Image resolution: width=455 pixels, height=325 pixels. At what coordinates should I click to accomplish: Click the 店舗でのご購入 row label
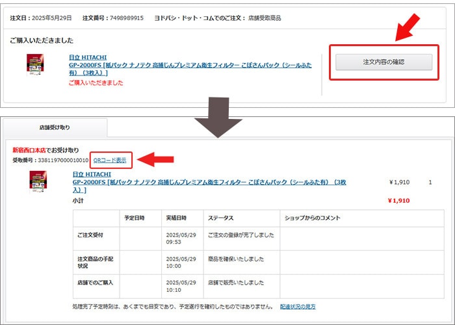coord(95,282)
